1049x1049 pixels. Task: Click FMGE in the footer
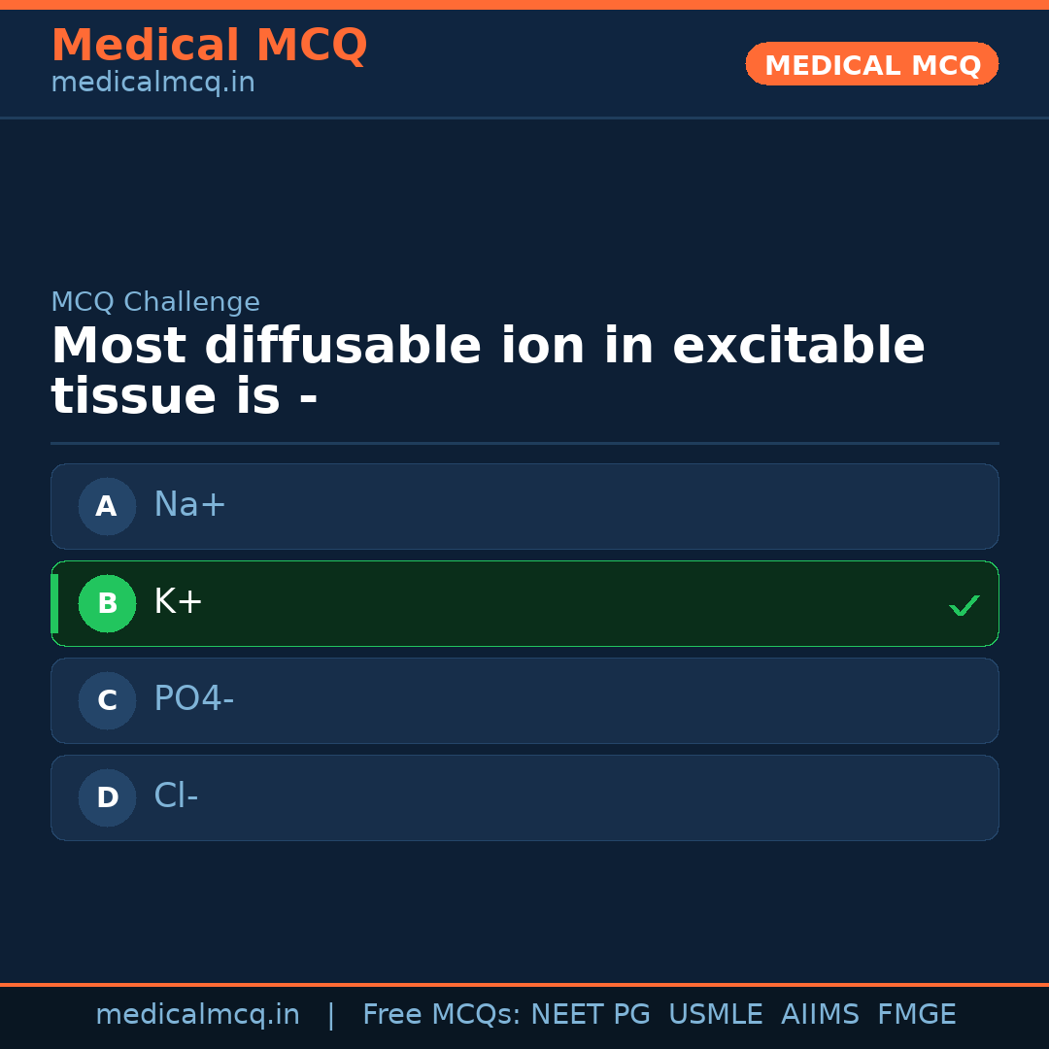(916, 1015)
